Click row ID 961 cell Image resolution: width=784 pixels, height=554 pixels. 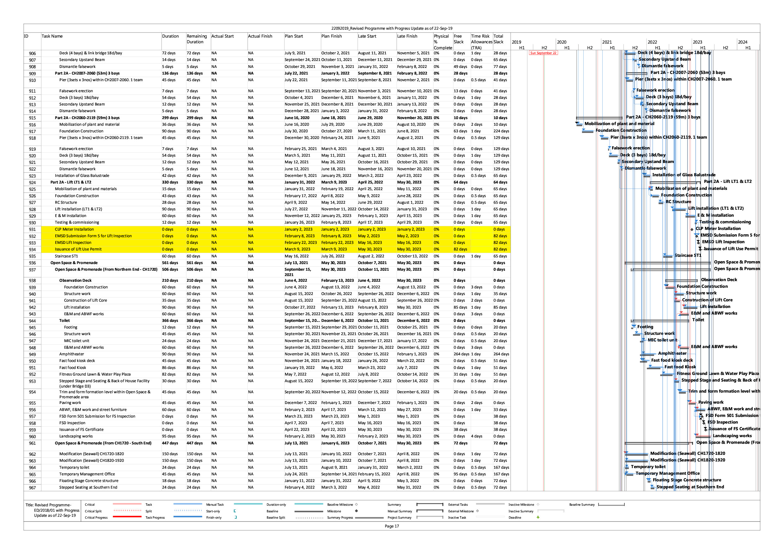pos(33,443)
